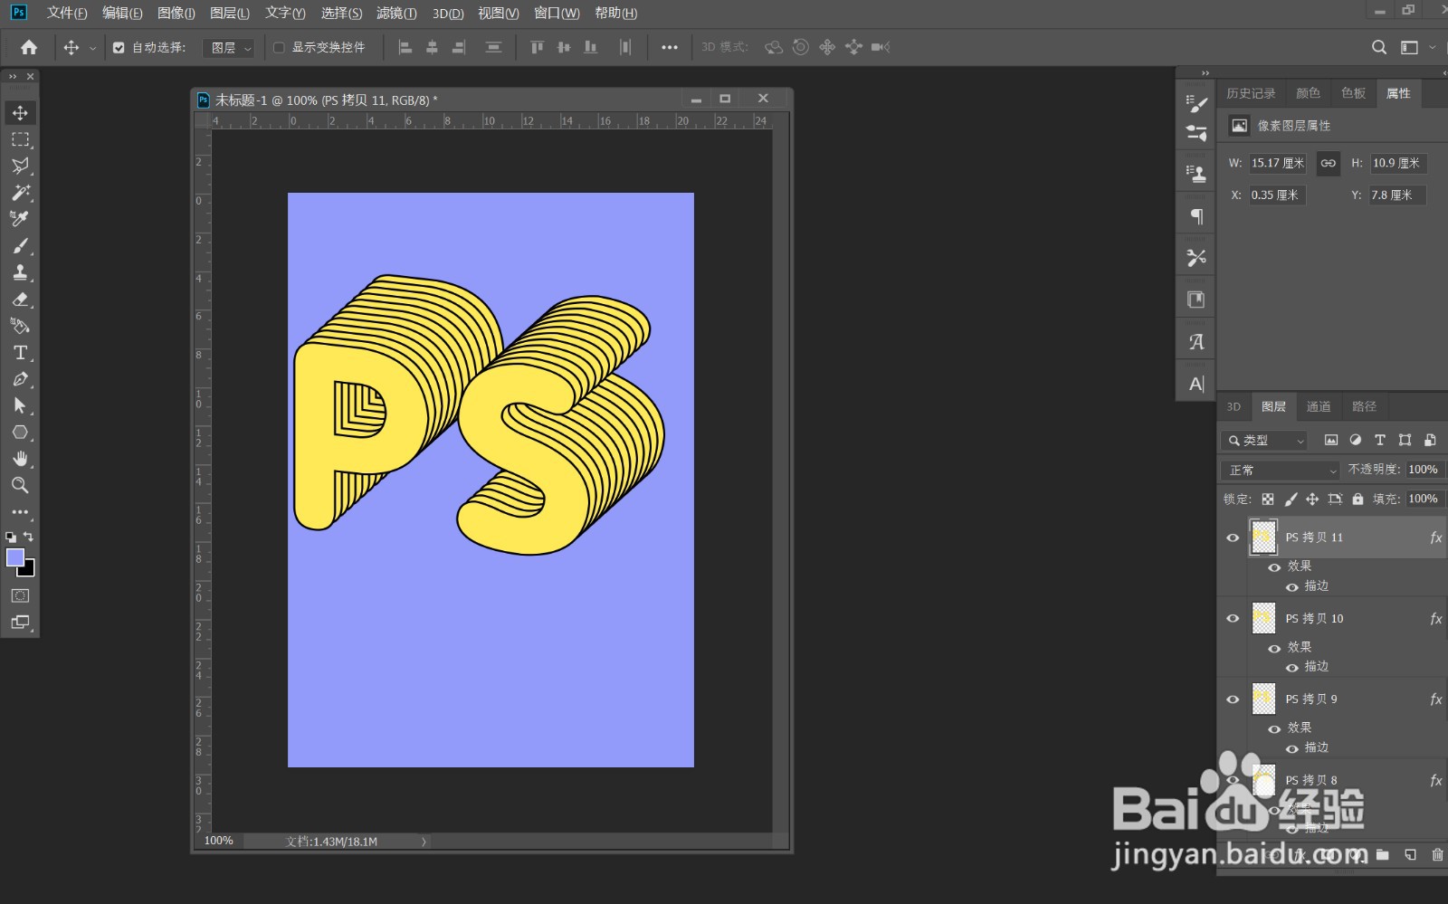
Task: Click the three-dots align options button
Action: pos(669,47)
